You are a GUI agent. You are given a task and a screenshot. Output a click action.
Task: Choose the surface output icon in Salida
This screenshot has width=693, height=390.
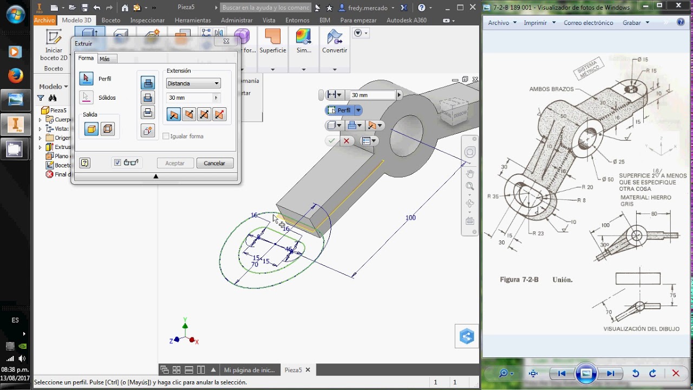coord(108,129)
